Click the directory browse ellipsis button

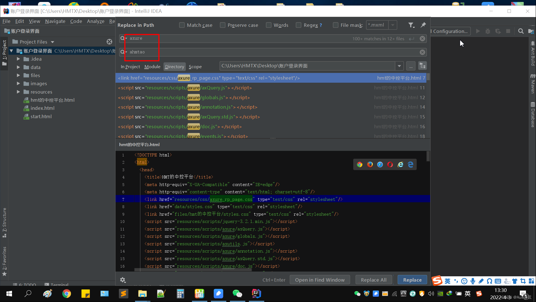point(411,66)
